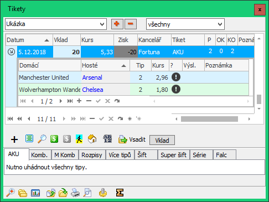The height and width of the screenshot is (202, 269).
Task: Add a match with the nested navigator plus
Action: click(x=79, y=101)
